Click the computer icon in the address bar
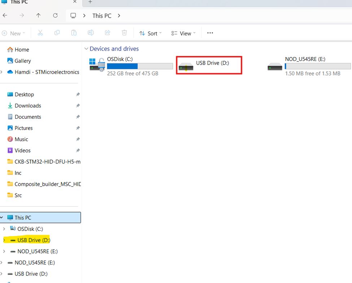Image resolution: width=352 pixels, height=283 pixels. (x=73, y=16)
